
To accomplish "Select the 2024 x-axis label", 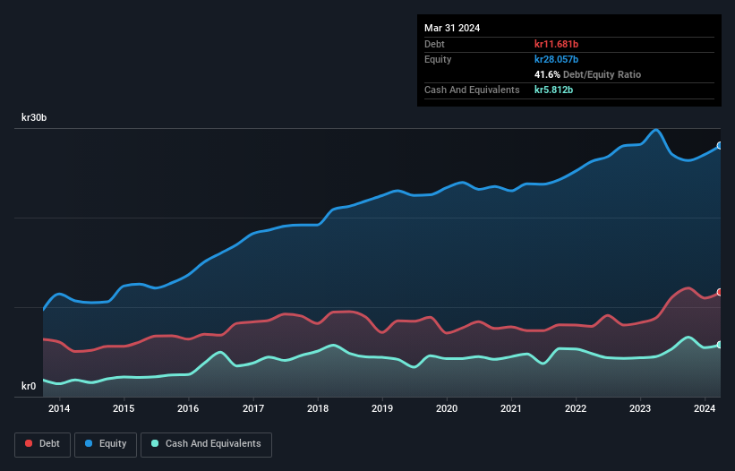I will 705,409.
